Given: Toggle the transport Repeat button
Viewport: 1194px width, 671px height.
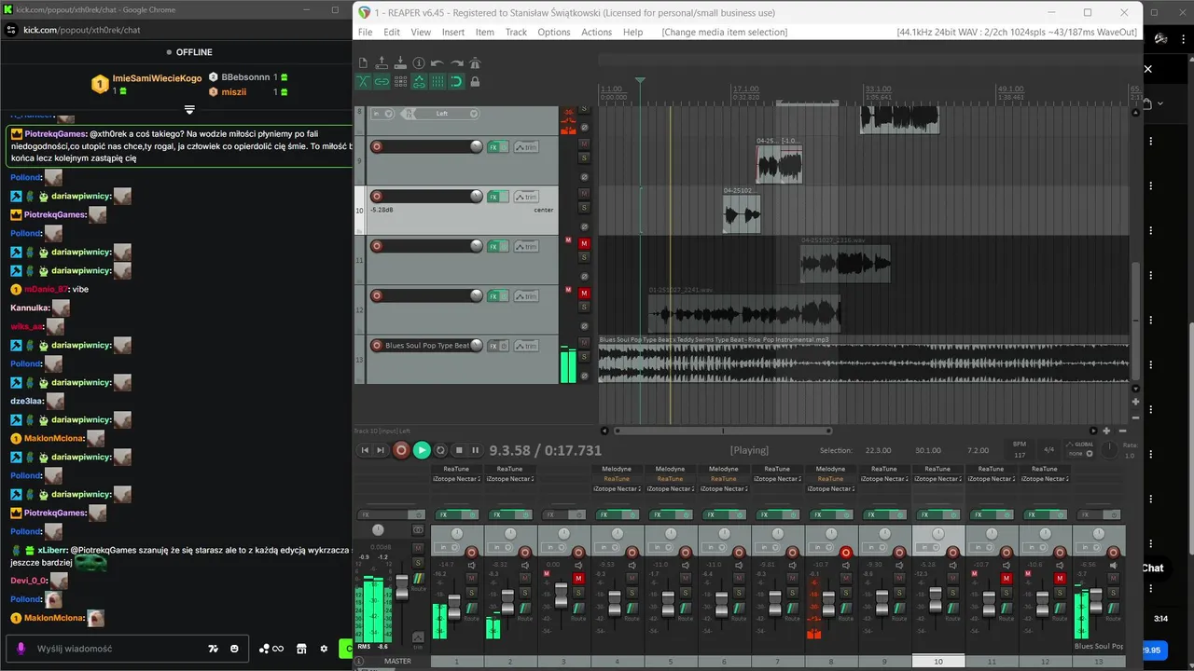Looking at the screenshot, I should click(441, 450).
